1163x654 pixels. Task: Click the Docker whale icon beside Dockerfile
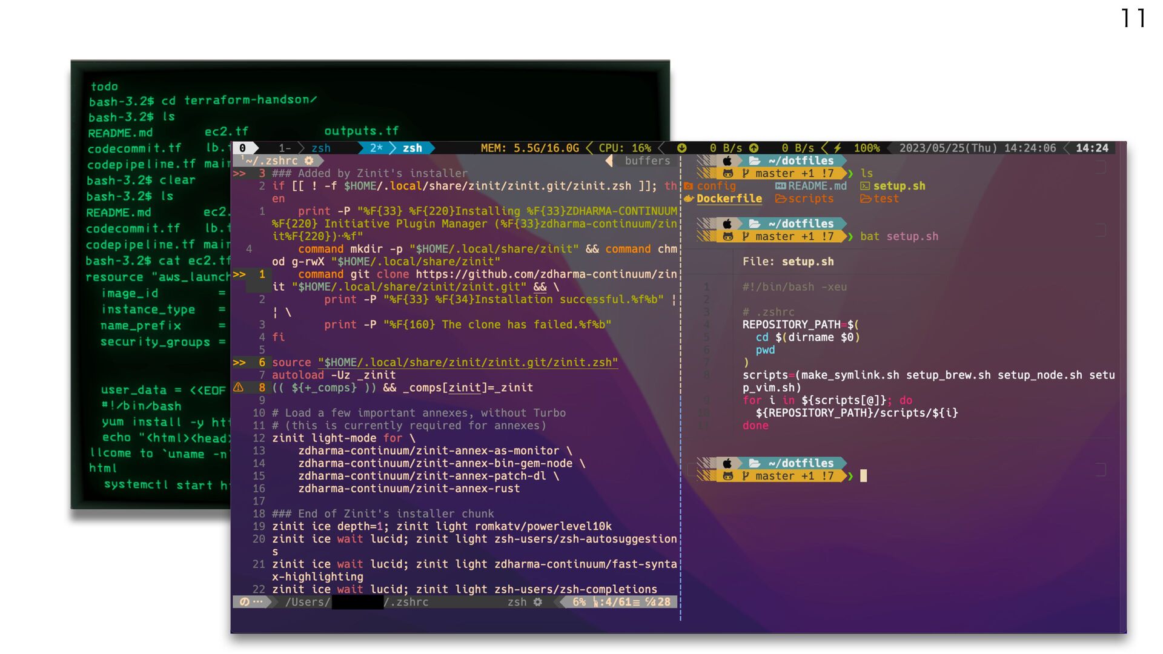[x=689, y=199]
